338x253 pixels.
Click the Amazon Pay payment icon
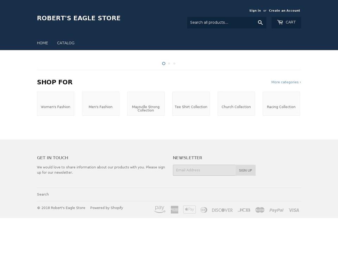(160, 209)
